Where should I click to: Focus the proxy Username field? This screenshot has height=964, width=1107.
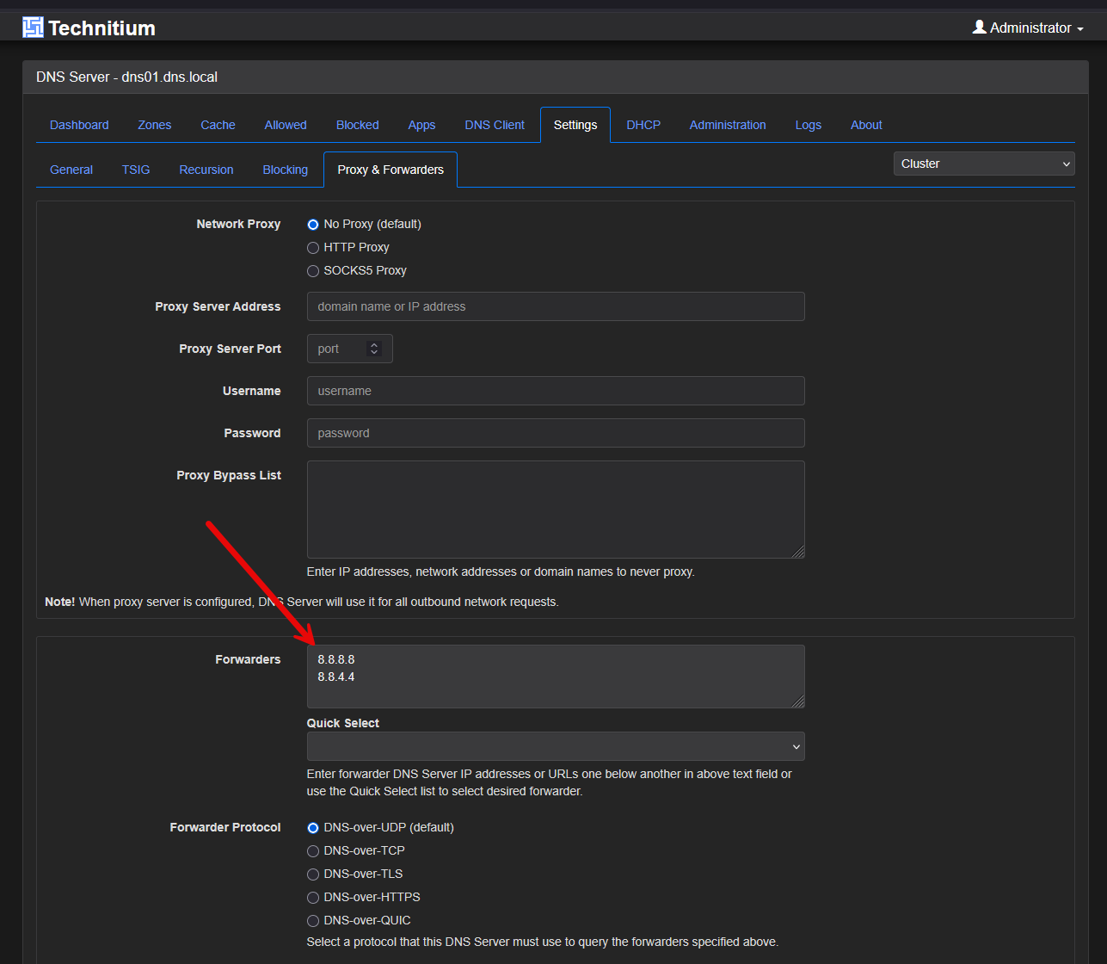[556, 391]
